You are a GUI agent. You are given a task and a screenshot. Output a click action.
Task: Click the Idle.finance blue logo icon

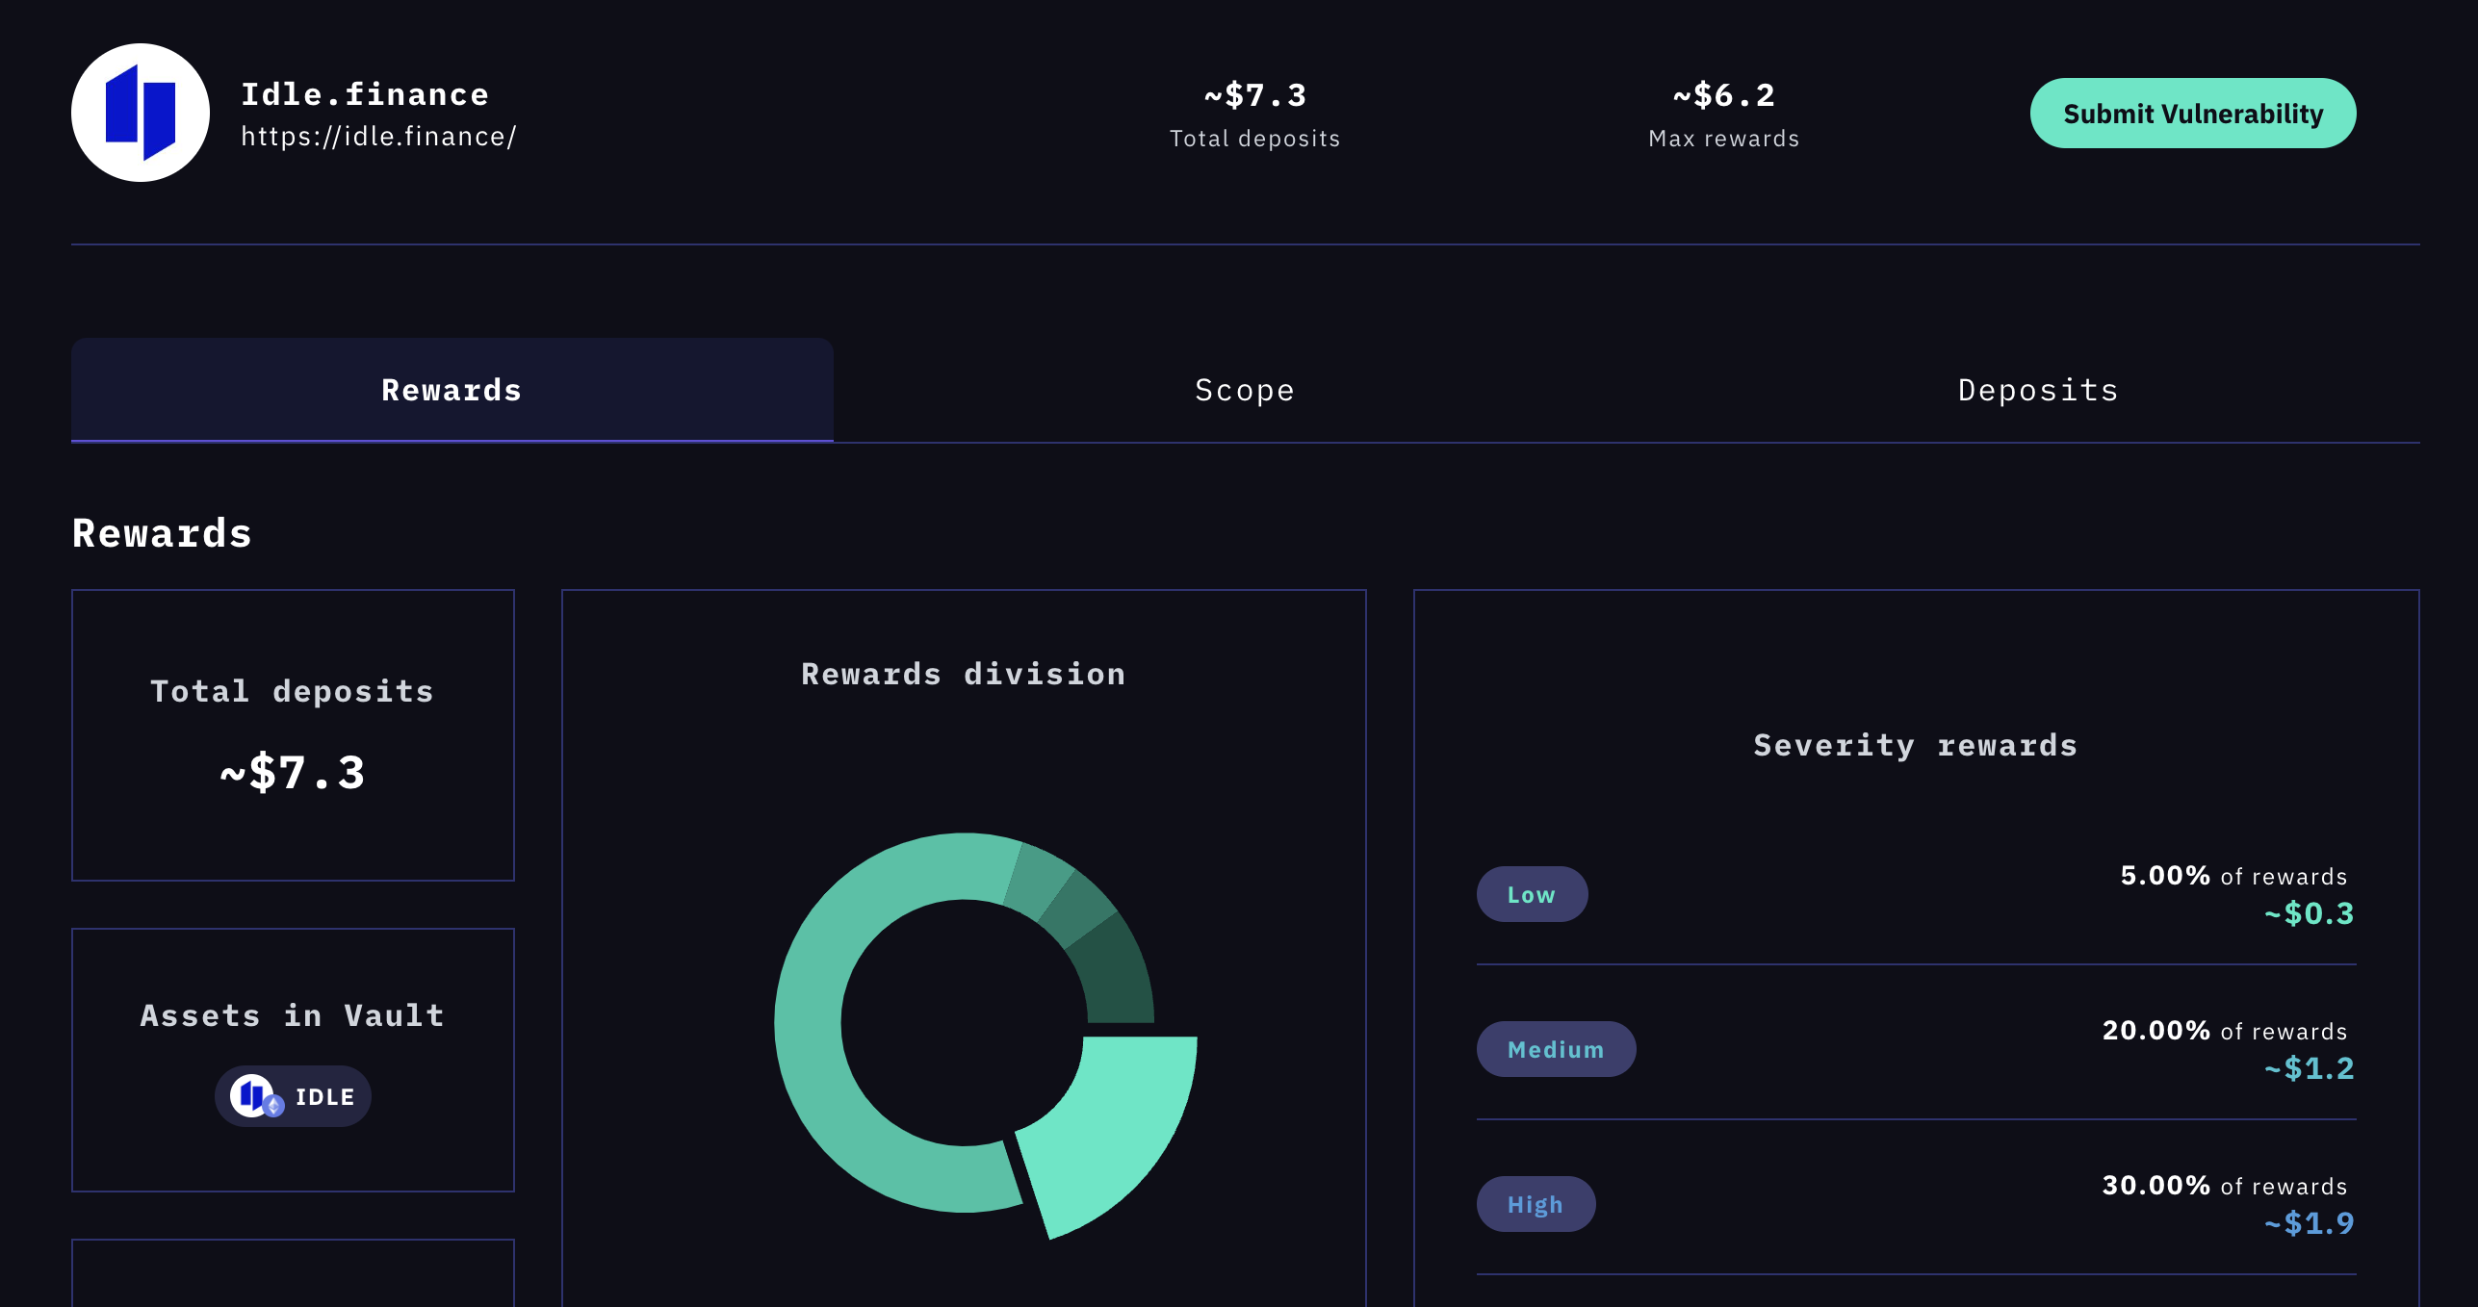click(141, 113)
